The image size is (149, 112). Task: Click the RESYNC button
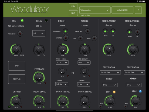tap(17, 79)
